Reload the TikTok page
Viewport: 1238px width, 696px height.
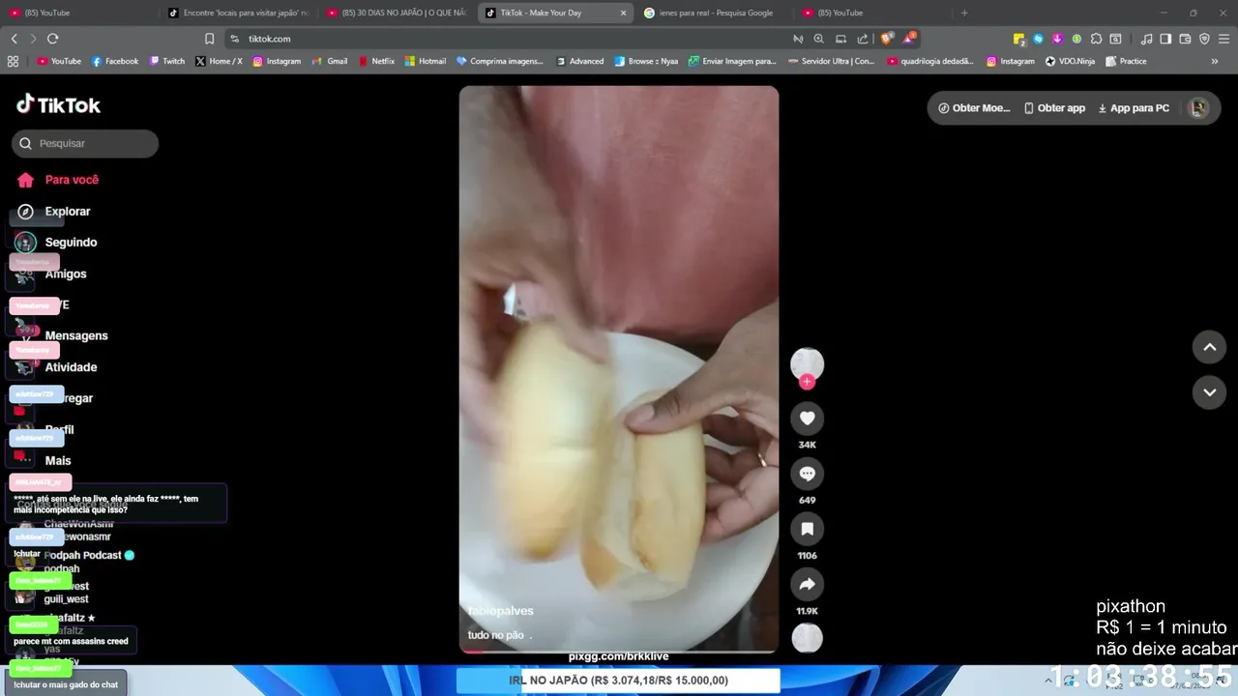52,39
